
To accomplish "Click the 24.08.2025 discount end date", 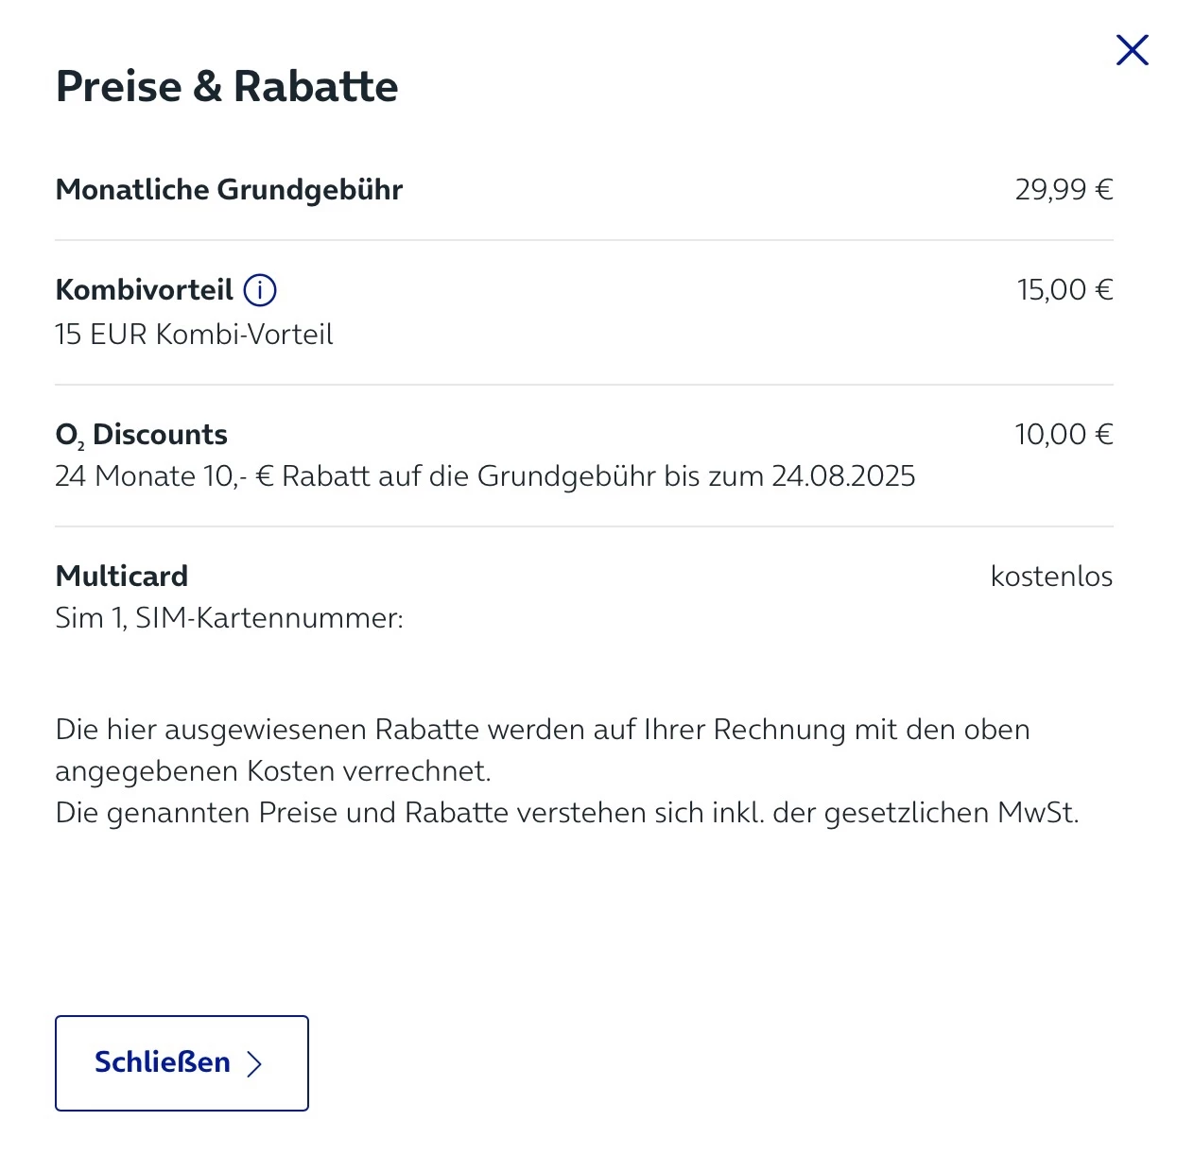I will 843,476.
